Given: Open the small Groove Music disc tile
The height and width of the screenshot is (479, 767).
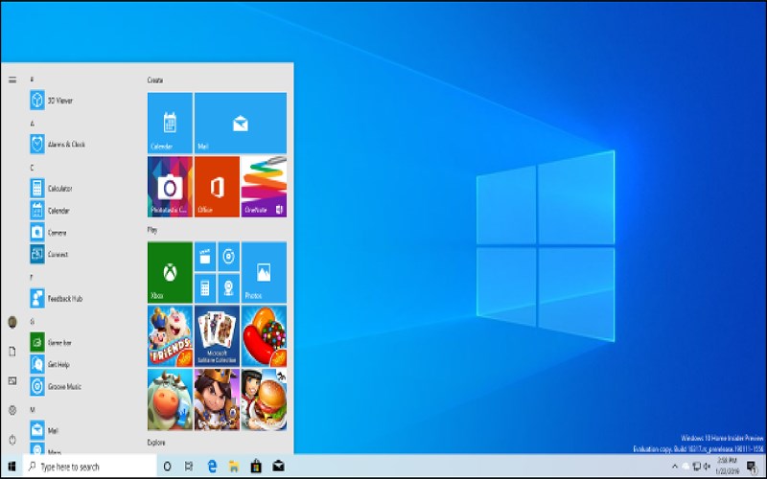Looking at the screenshot, I should (228, 257).
